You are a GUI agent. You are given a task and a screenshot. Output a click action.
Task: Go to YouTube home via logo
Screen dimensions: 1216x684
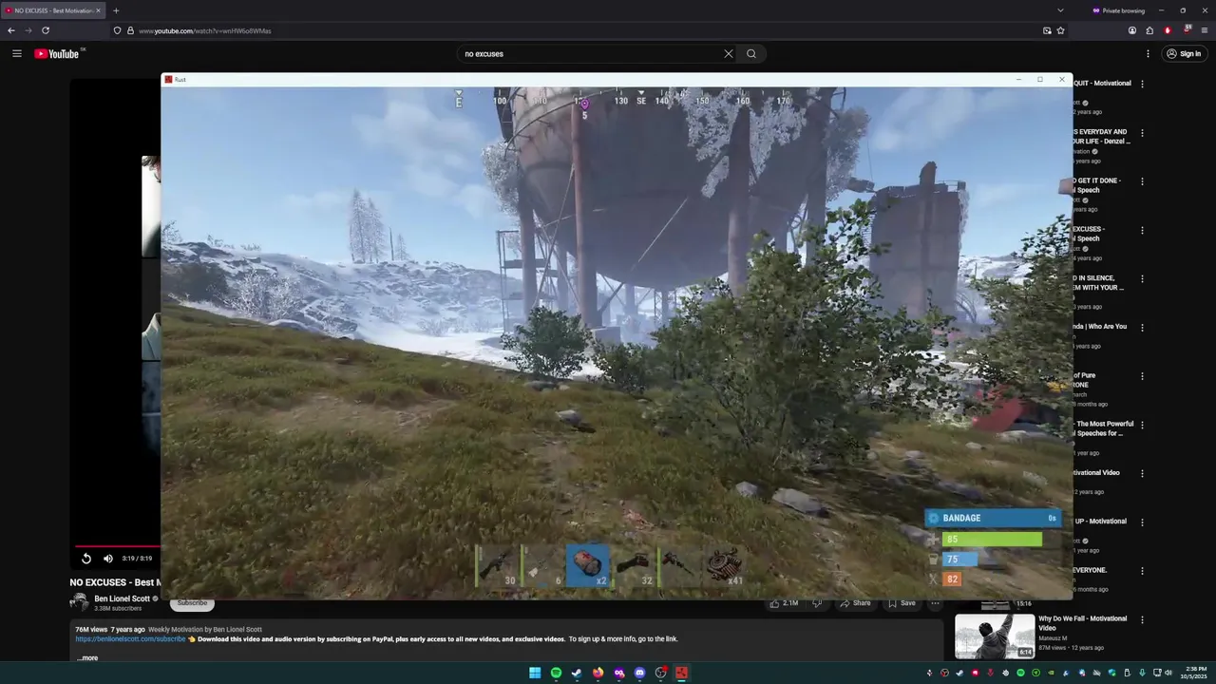57,53
